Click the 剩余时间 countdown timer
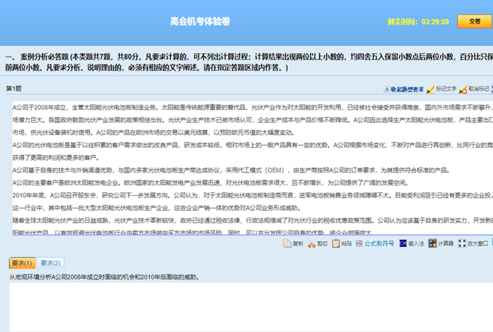 tap(418, 22)
